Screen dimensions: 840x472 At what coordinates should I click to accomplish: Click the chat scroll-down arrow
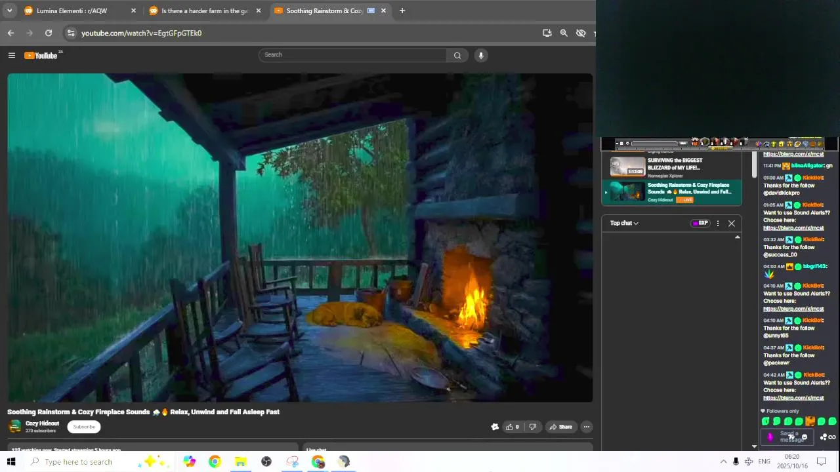[754, 446]
